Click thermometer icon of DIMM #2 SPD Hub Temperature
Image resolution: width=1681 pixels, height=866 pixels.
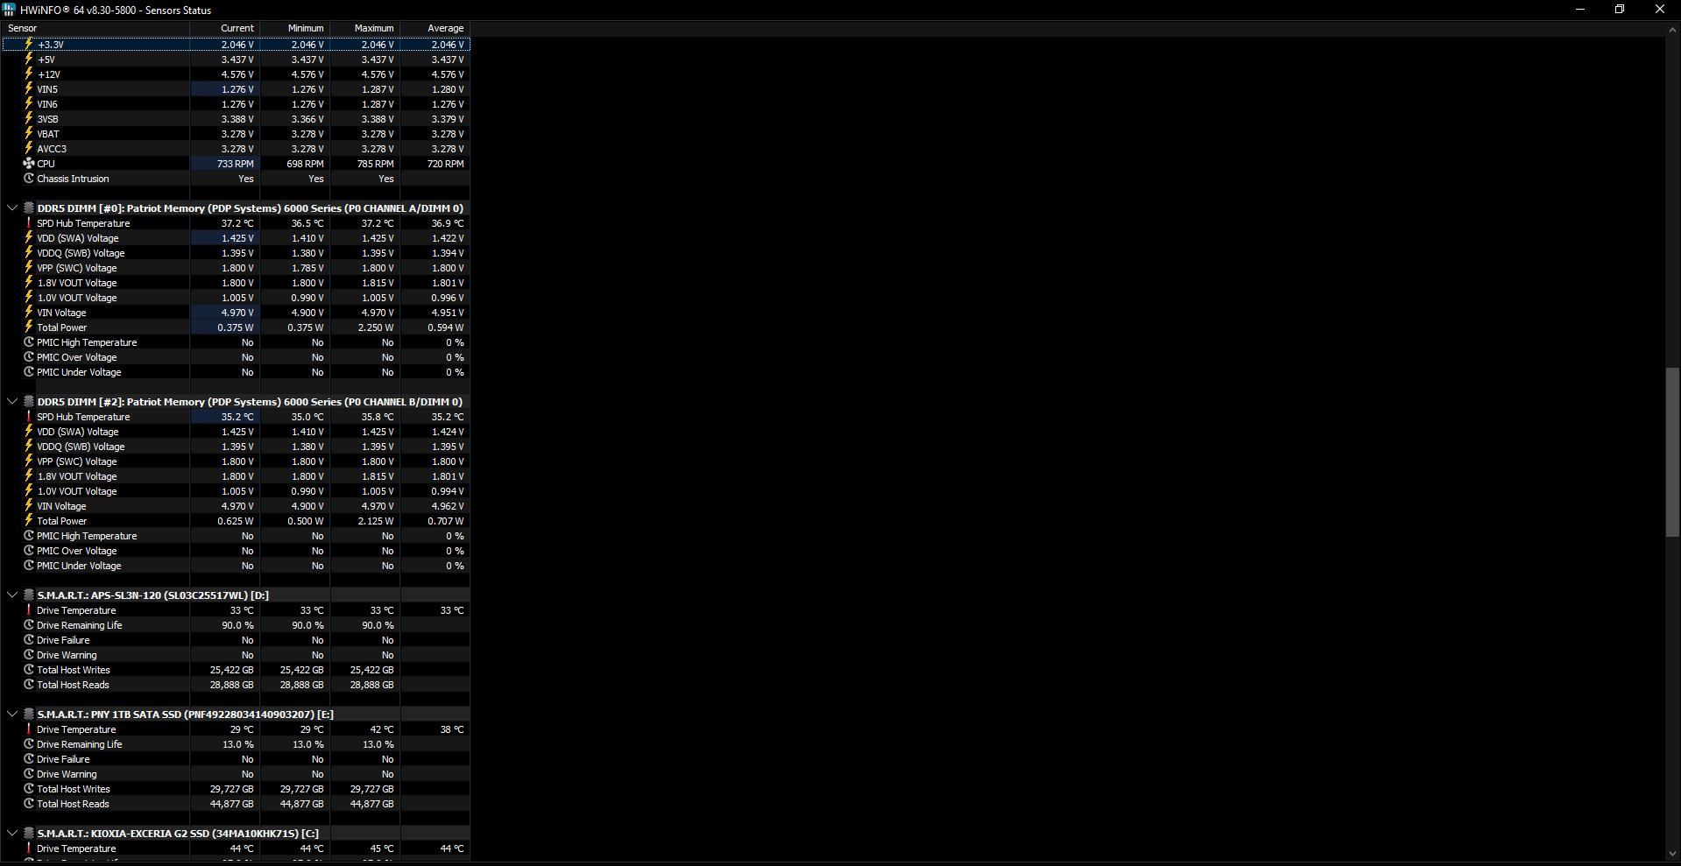coord(29,417)
